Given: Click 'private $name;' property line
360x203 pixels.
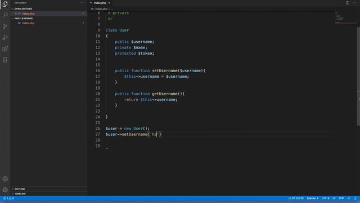Looking at the screenshot, I should [x=131, y=47].
